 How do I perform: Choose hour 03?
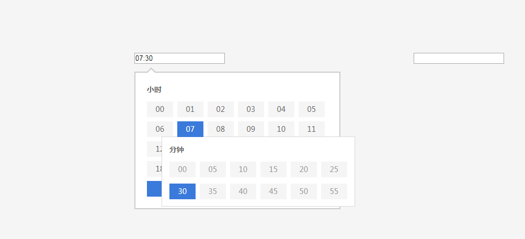[251, 109]
